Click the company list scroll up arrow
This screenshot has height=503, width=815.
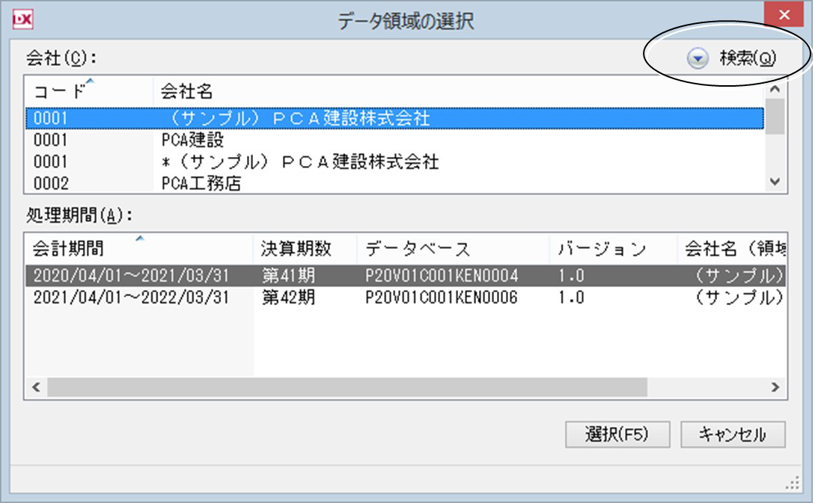point(775,89)
